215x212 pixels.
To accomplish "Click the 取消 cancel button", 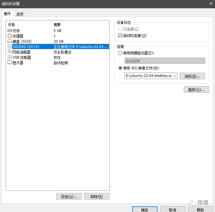I will (x=172, y=210).
